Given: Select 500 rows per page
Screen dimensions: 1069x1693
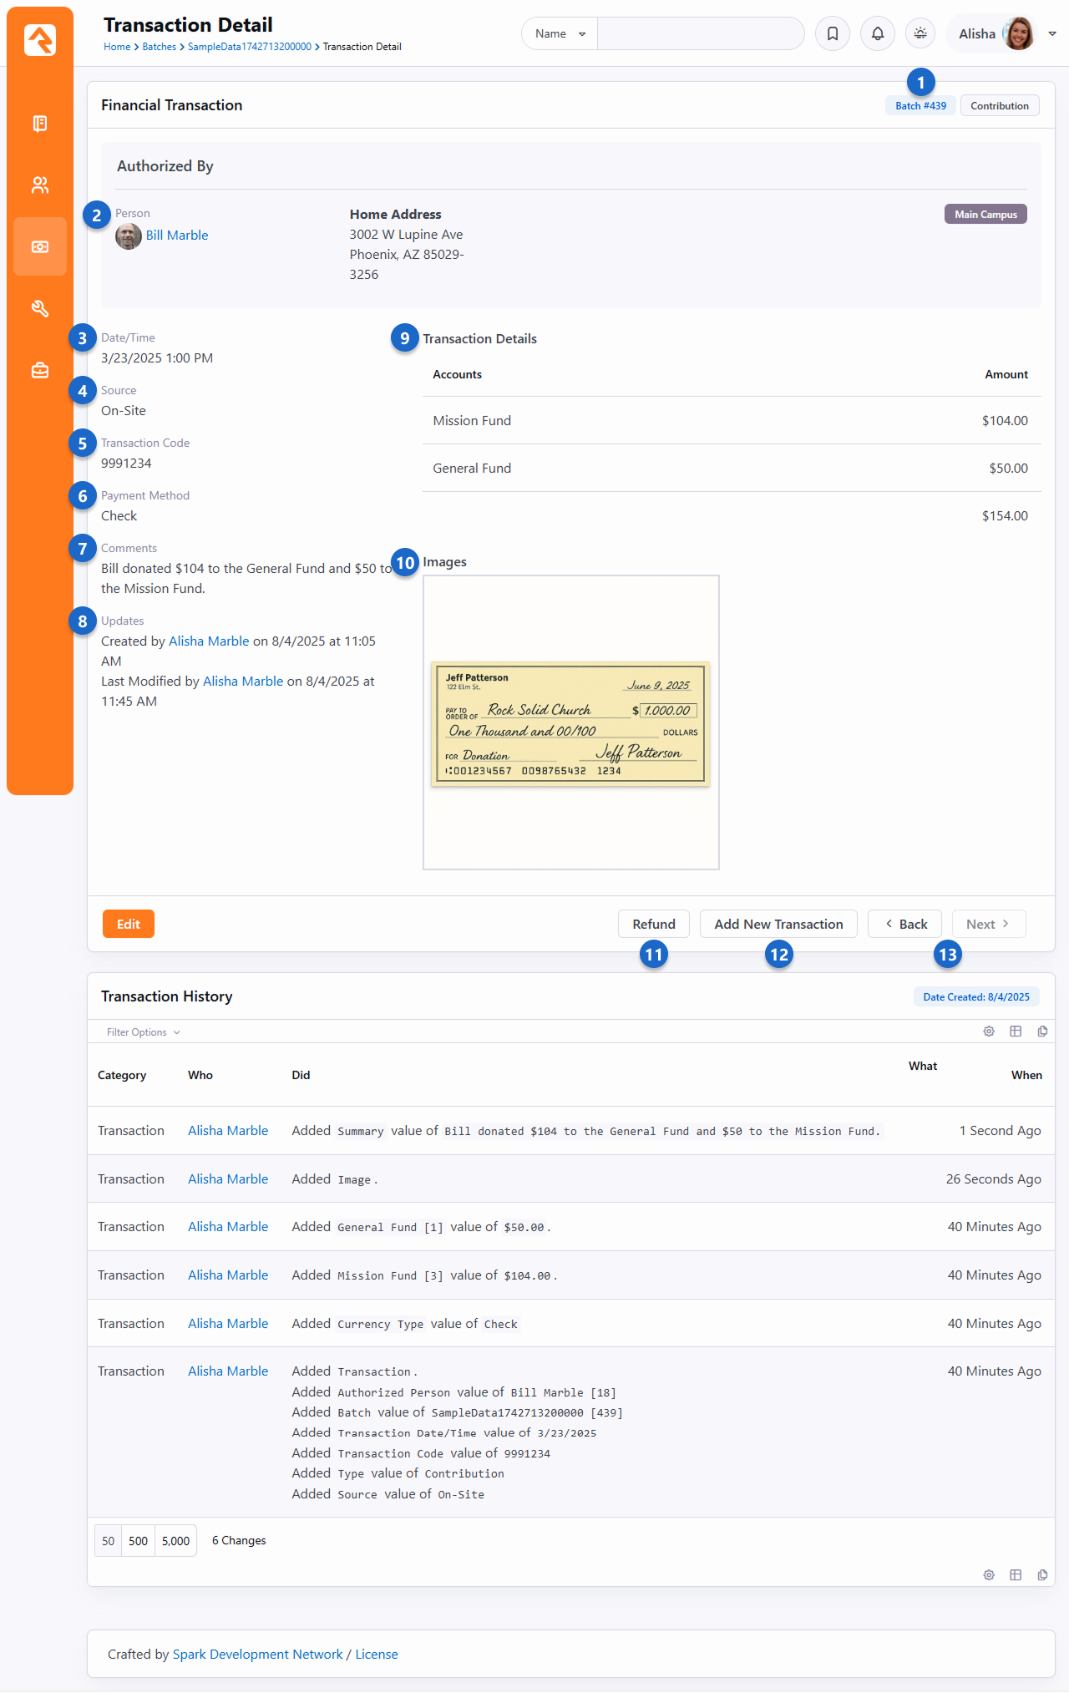Looking at the screenshot, I should pyautogui.click(x=138, y=1541).
